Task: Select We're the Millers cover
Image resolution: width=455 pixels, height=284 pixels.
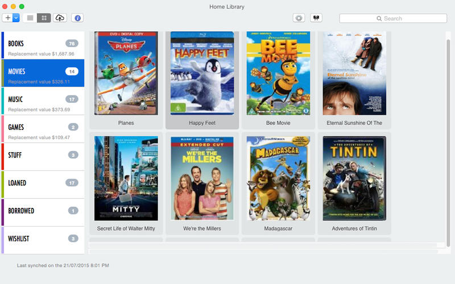Action: pyautogui.click(x=202, y=178)
